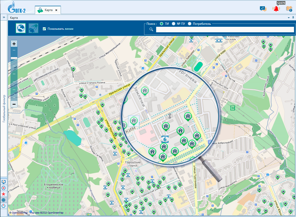Select the № ПУ search radio button

(173, 24)
